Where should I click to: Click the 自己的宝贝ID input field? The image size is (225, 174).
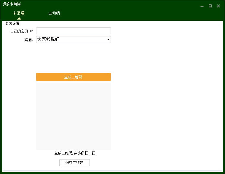click(x=73, y=31)
